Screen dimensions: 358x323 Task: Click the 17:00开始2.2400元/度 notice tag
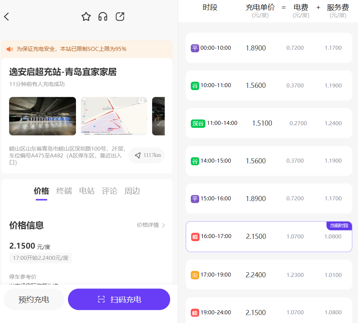pyautogui.click(x=41, y=258)
